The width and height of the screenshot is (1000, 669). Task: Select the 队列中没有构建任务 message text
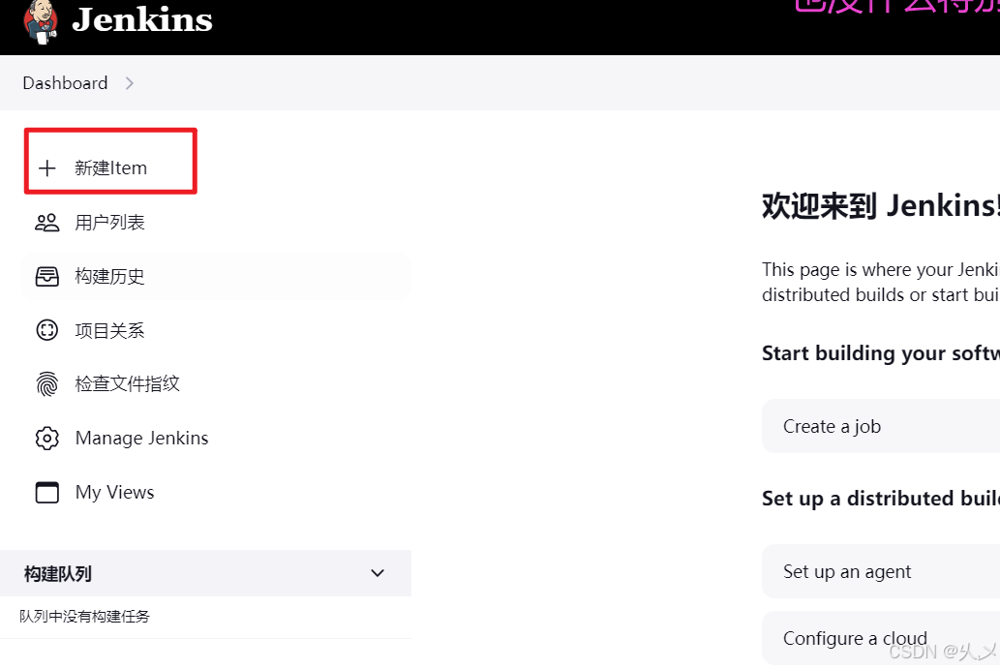pos(84,617)
